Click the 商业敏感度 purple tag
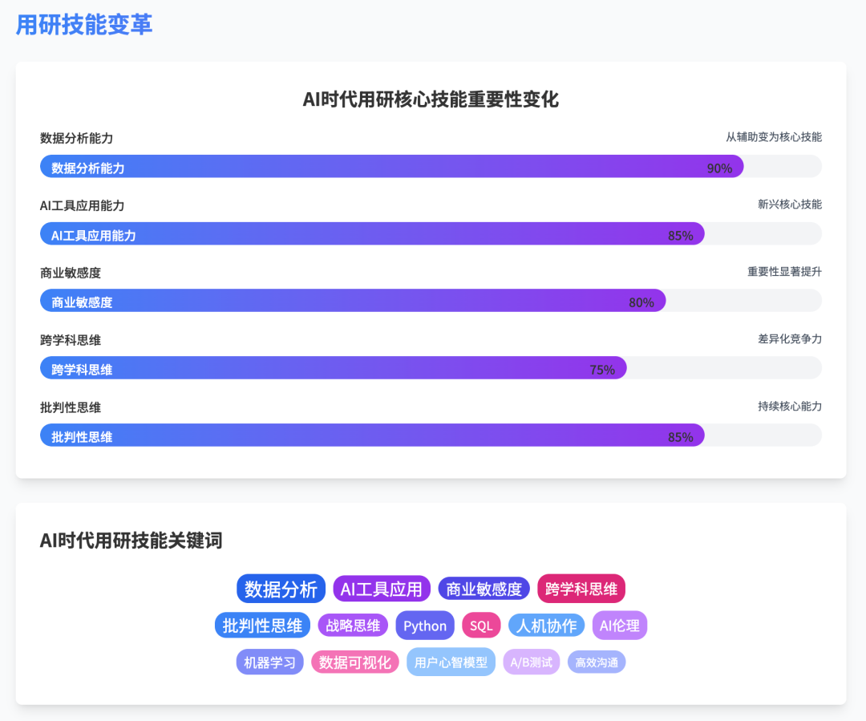866x721 pixels. pos(484,589)
